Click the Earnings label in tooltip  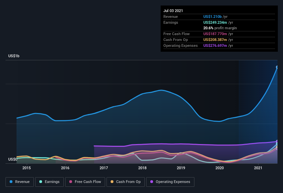point(171,22)
